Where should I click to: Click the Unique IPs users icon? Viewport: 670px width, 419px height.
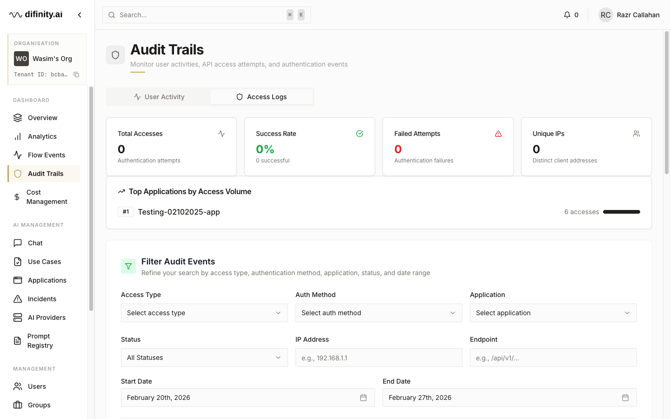click(x=636, y=134)
